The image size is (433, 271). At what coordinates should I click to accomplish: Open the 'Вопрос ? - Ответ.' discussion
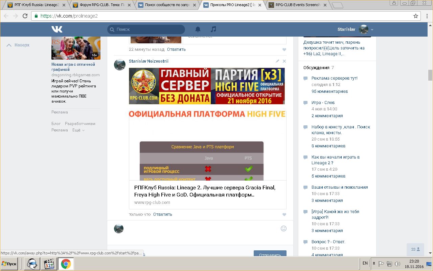coord(328,242)
